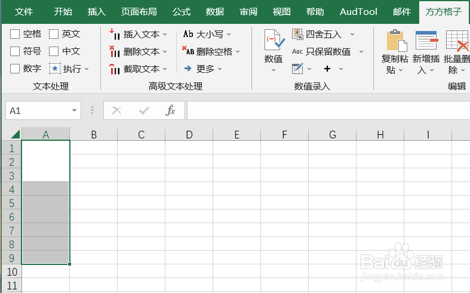470x293 pixels.
Task: Click the blue arrow More (更多) icon
Action: click(x=188, y=69)
